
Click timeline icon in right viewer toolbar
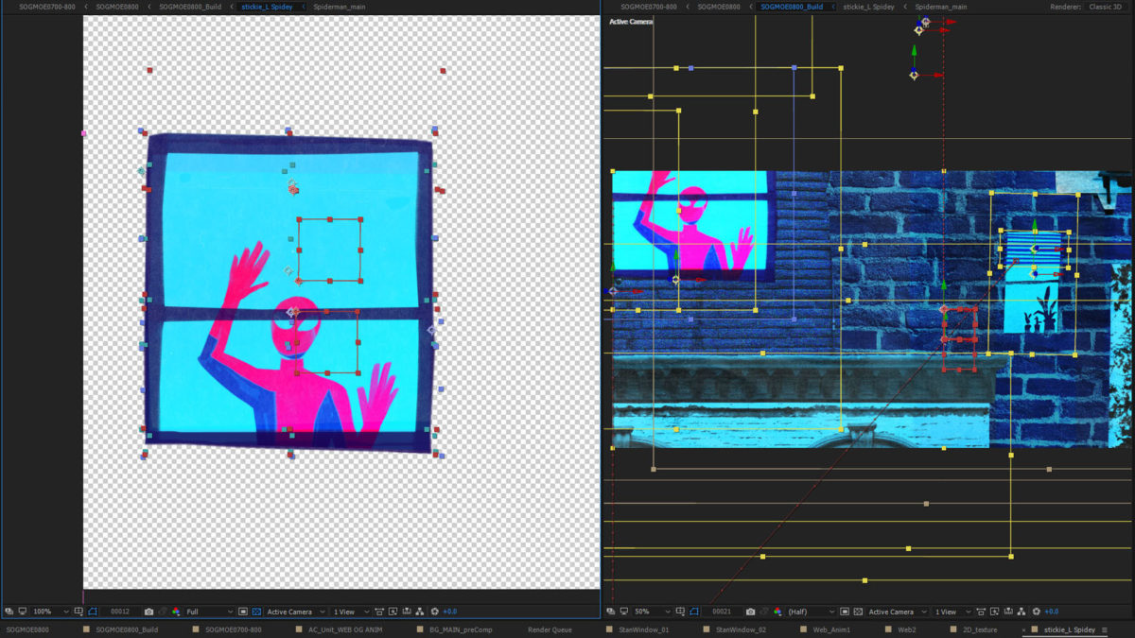(1008, 612)
